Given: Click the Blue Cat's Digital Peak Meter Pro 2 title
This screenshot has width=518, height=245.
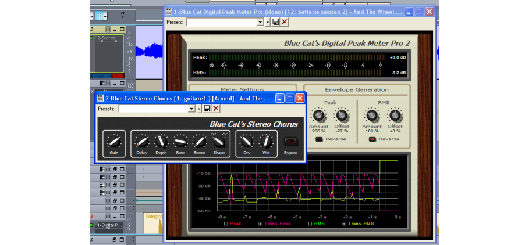Looking at the screenshot, I should pyautogui.click(x=347, y=43).
